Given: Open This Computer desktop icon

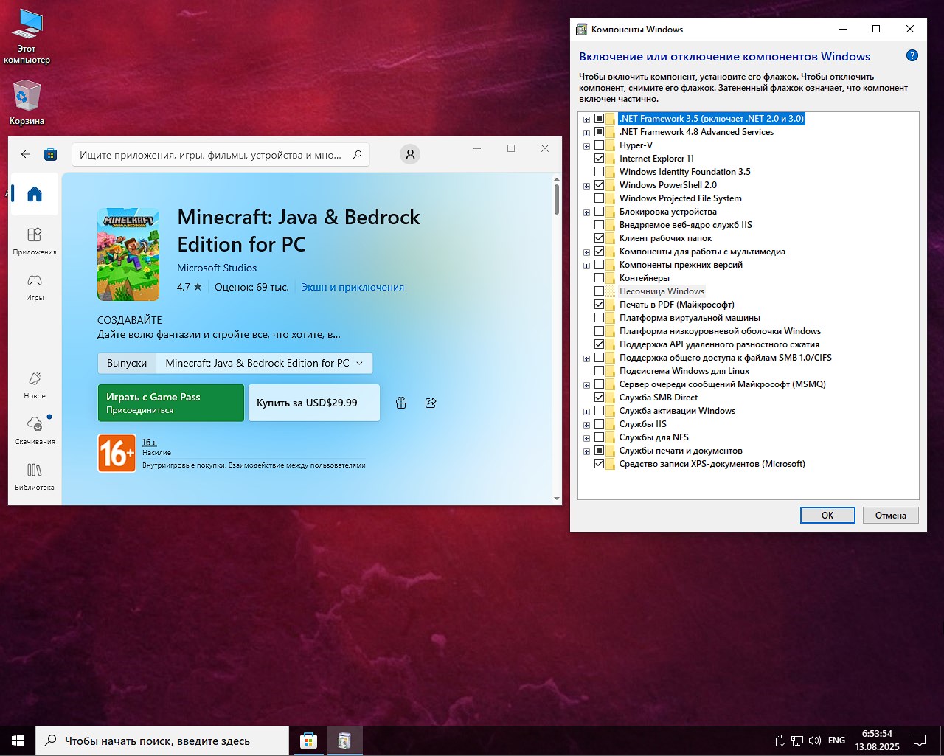Looking at the screenshot, I should pyautogui.click(x=27, y=37).
